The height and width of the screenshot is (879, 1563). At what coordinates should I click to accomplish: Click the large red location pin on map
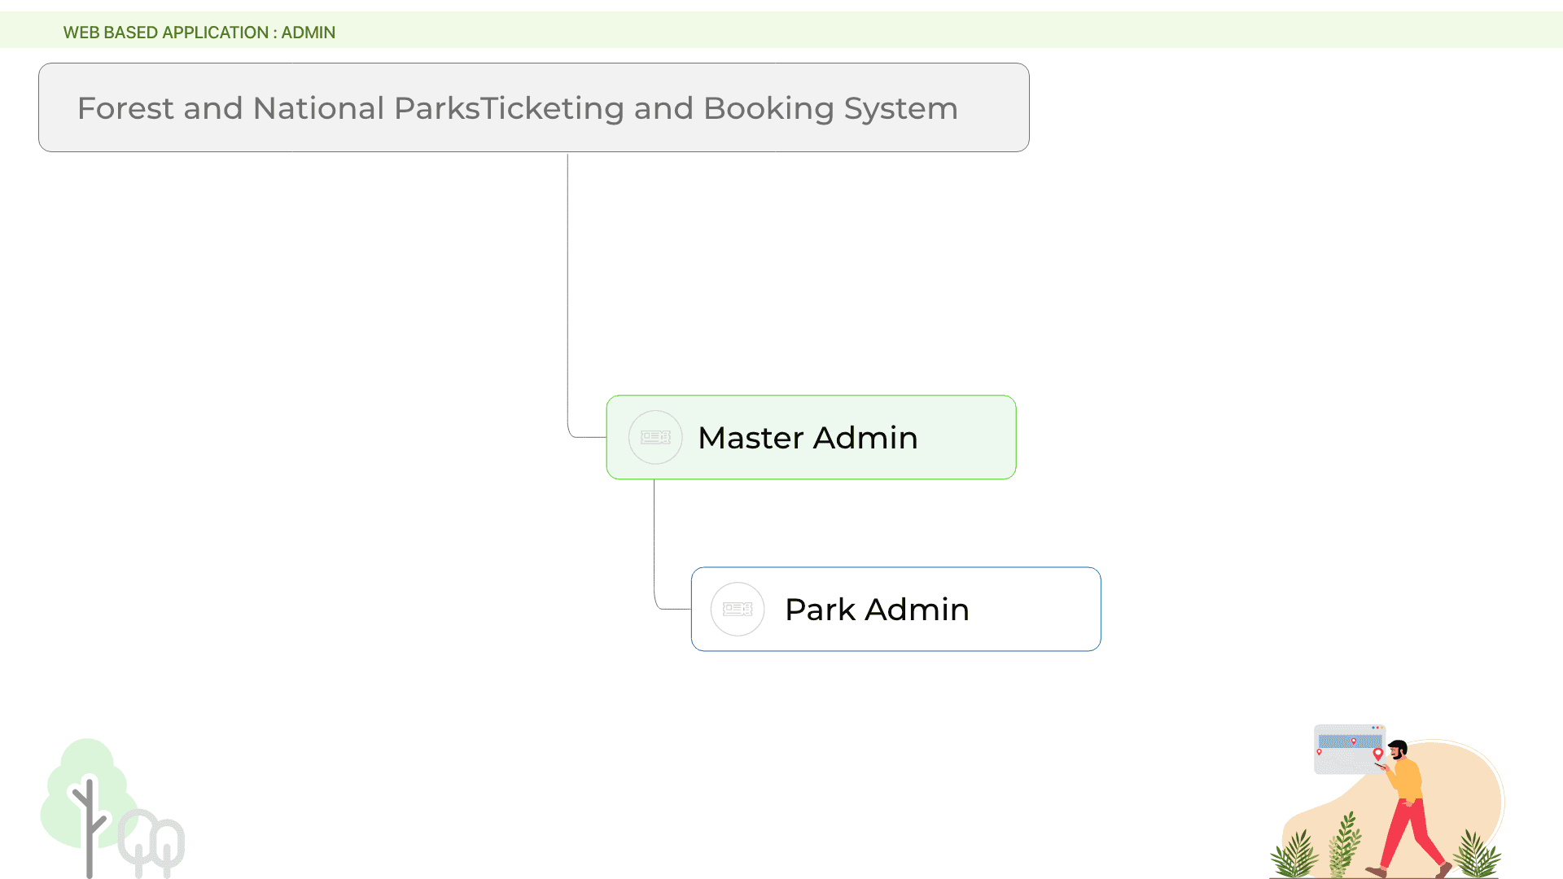coord(1378,754)
